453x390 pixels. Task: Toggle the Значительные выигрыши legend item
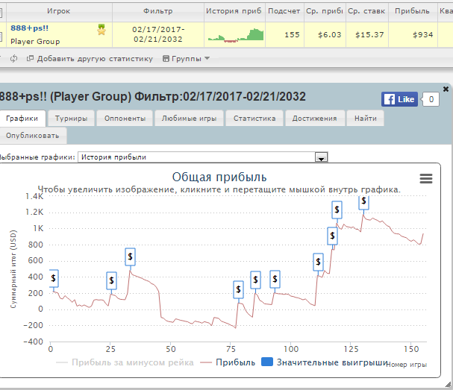click(324, 362)
